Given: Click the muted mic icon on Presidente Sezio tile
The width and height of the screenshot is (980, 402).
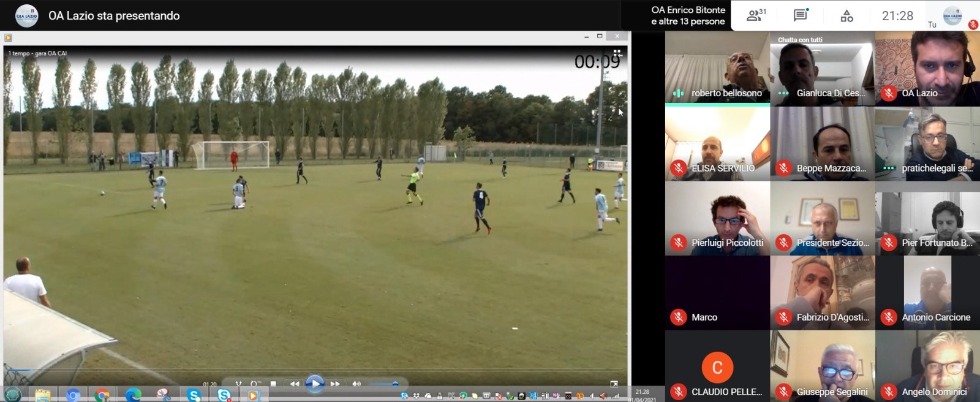Looking at the screenshot, I should tap(783, 243).
